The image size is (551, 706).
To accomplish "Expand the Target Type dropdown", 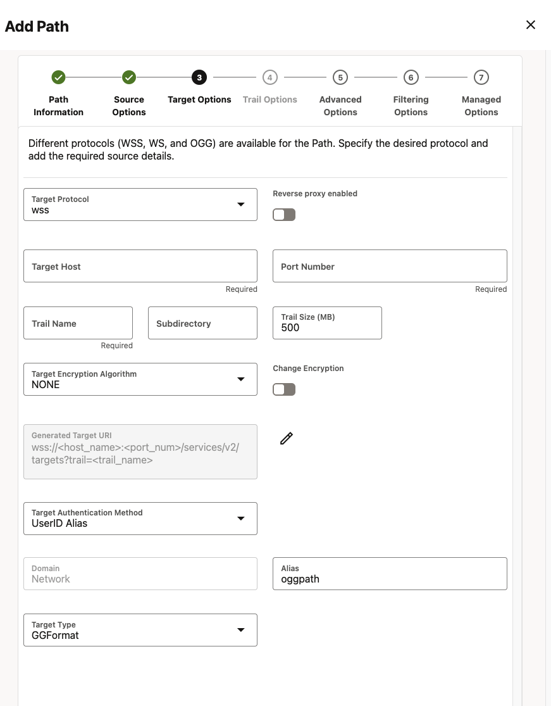I will [x=140, y=630].
